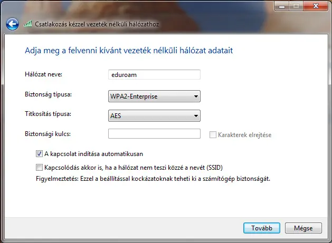This screenshot has width=332, height=243.
Task: Click the 'Biztonság típusa:' label
Action: point(48,94)
